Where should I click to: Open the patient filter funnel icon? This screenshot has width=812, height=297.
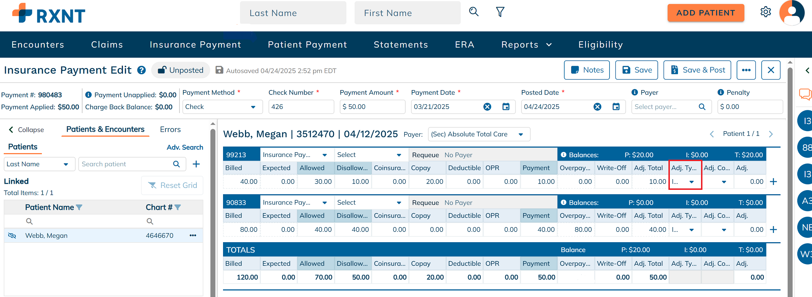(500, 12)
